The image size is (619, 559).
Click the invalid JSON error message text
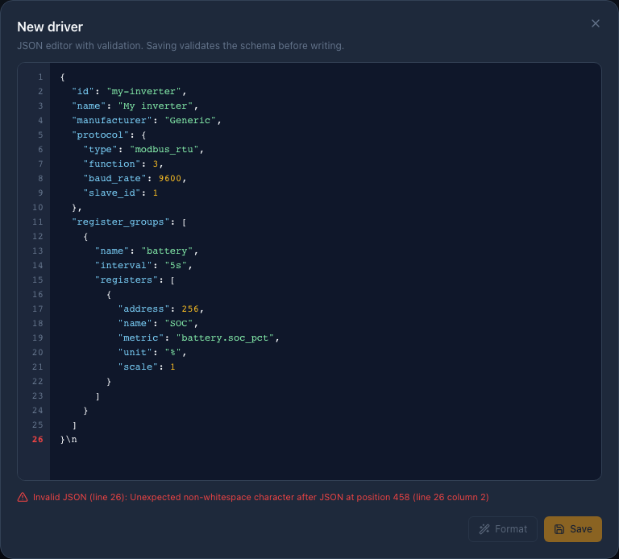[260, 497]
